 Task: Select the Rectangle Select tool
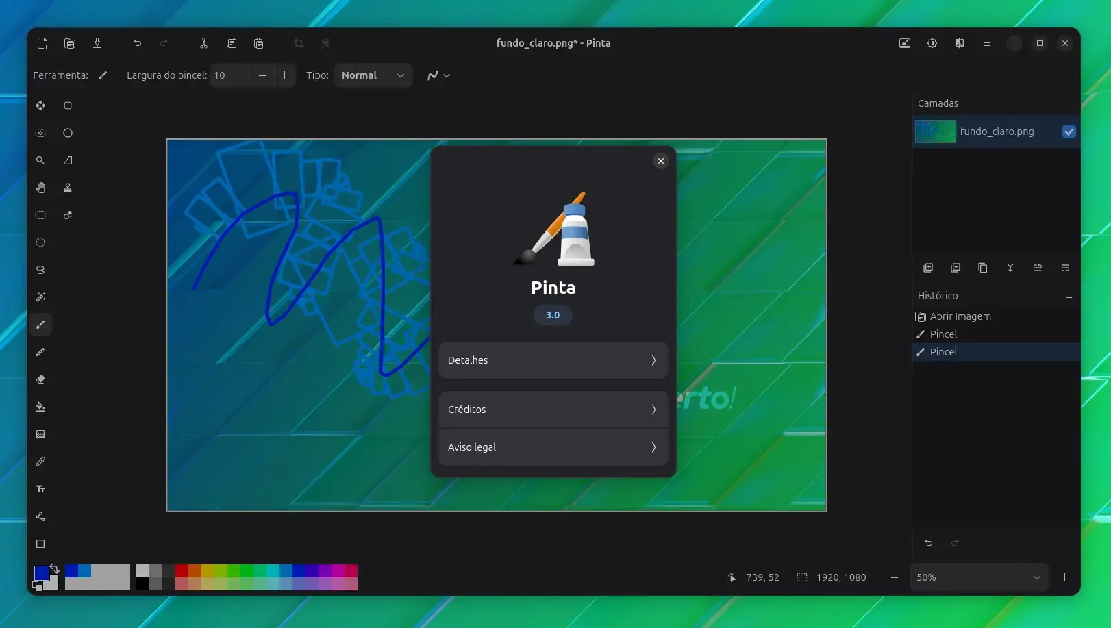point(40,215)
